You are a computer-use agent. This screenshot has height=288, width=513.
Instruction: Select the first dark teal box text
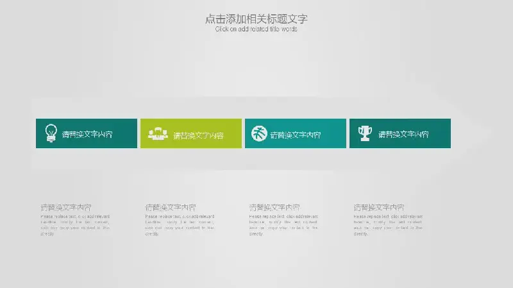pos(87,135)
